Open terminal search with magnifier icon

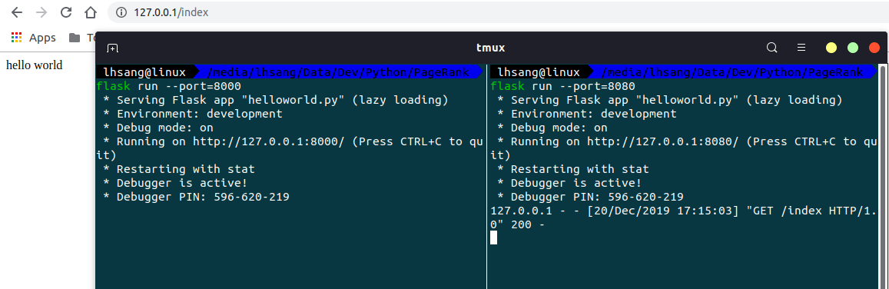[771, 48]
